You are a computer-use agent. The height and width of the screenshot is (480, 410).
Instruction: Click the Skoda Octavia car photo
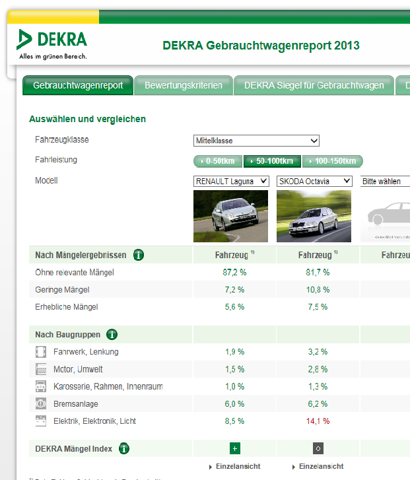pos(314,216)
